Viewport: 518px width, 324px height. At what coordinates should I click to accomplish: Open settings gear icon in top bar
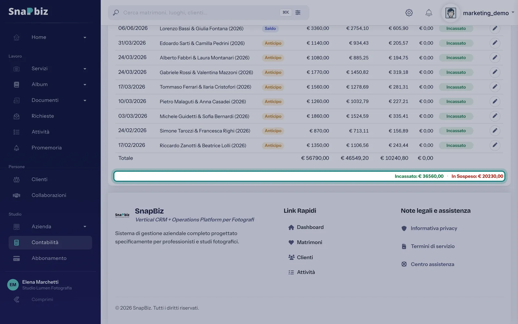click(x=409, y=13)
